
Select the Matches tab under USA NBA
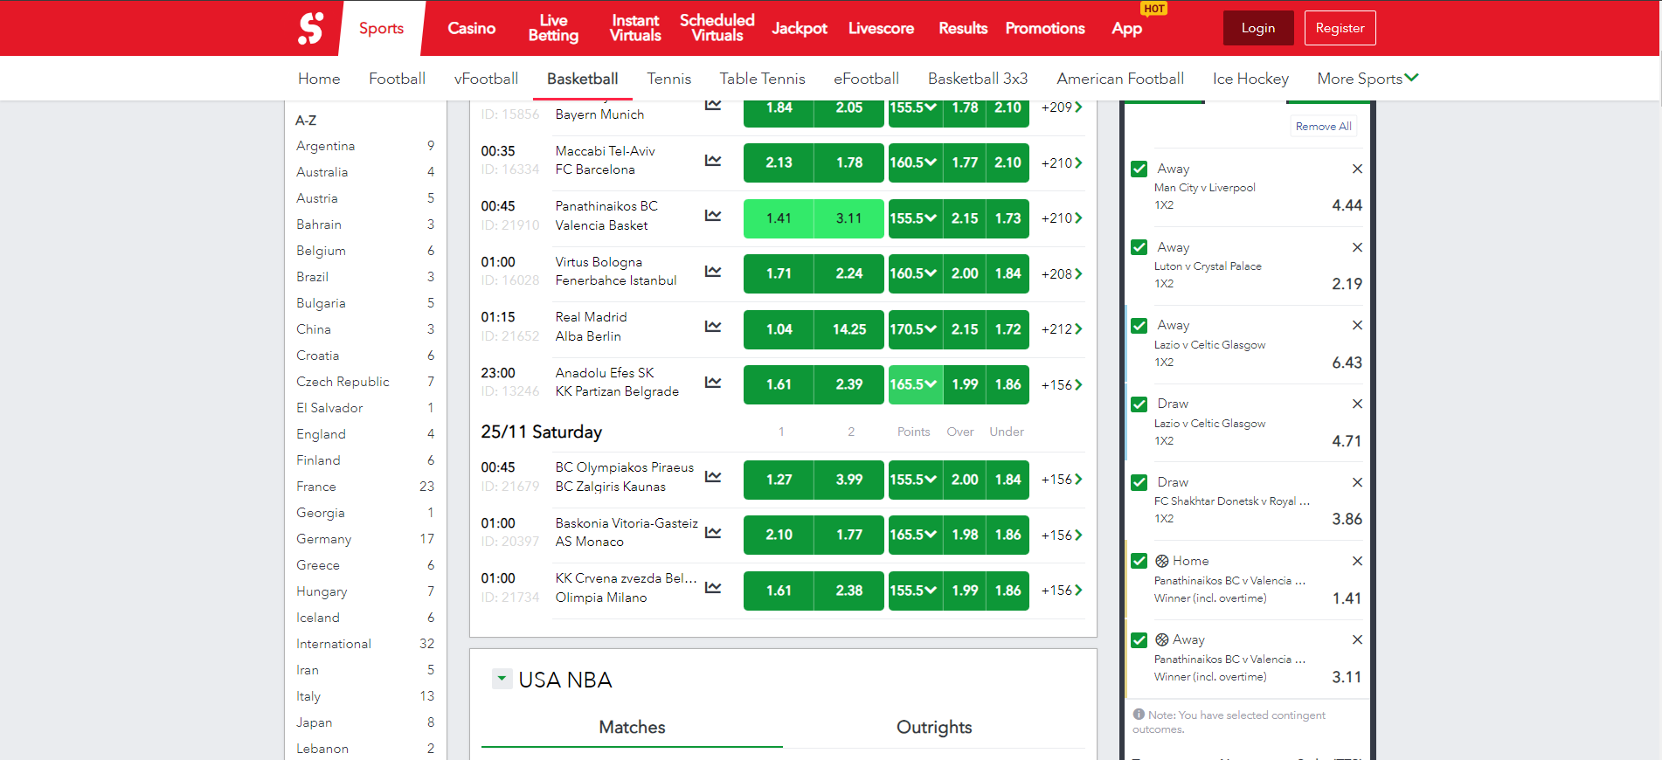(632, 727)
